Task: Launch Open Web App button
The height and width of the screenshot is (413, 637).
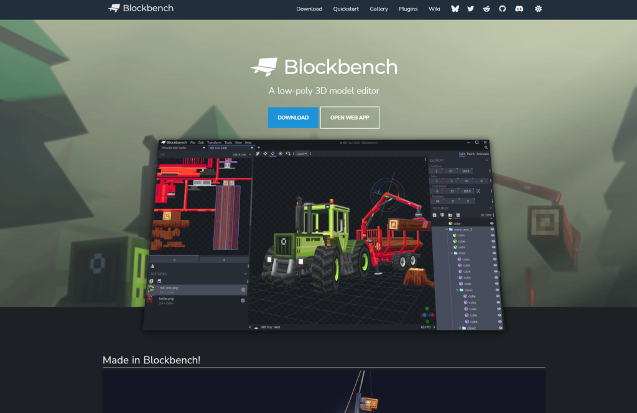Action: pos(350,118)
